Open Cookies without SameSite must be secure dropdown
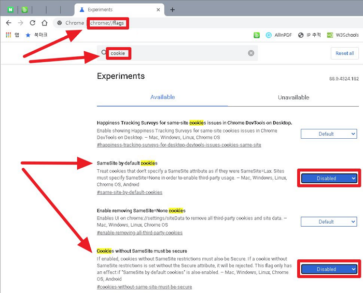 point(329,269)
